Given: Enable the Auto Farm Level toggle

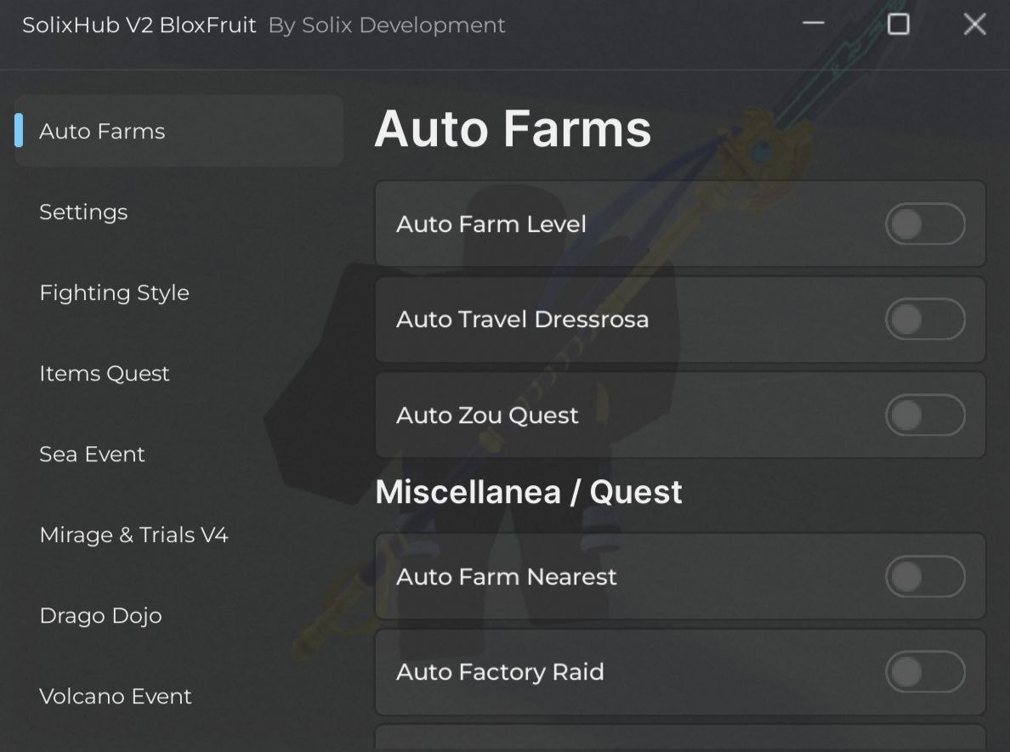Looking at the screenshot, I should point(924,224).
